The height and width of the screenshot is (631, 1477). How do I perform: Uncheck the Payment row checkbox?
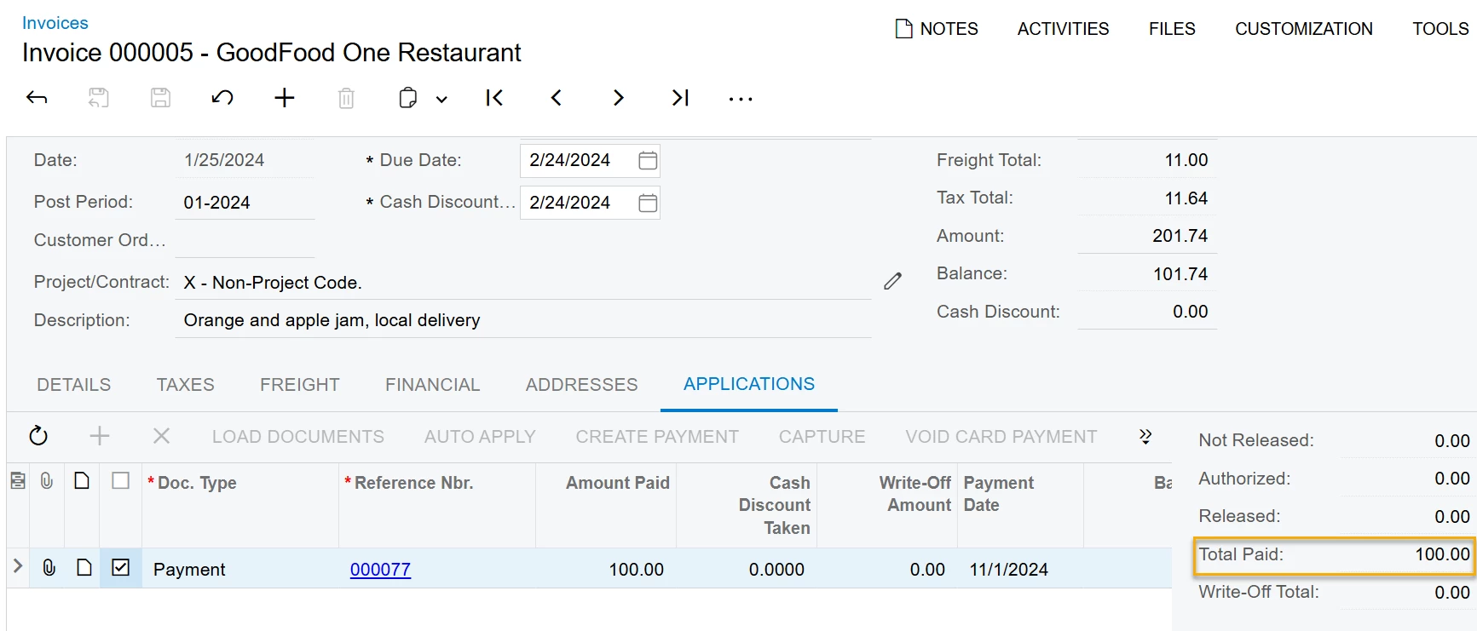pyautogui.click(x=121, y=567)
